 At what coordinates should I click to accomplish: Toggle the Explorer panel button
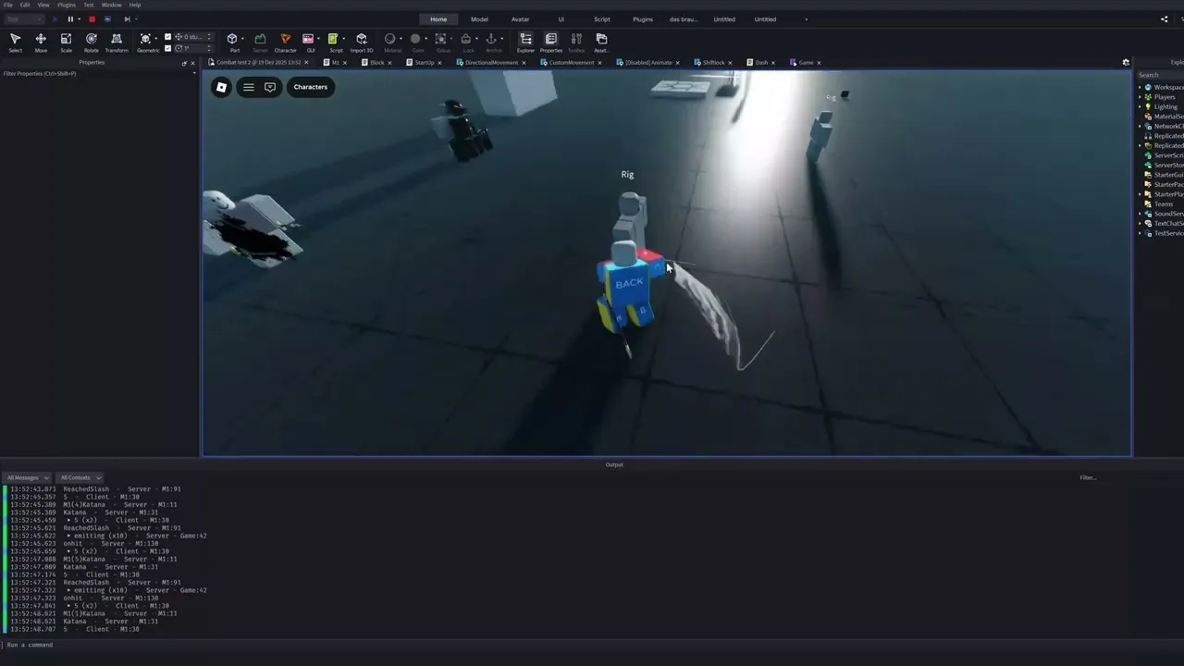click(x=525, y=42)
